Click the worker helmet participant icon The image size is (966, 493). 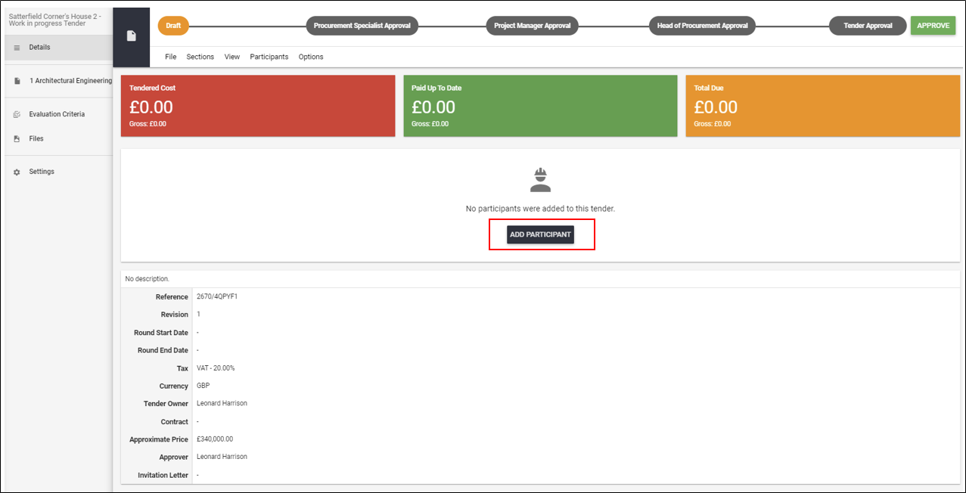[540, 180]
